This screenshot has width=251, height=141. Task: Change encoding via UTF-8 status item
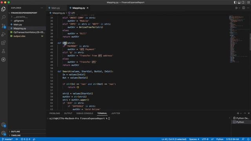point(205,139)
